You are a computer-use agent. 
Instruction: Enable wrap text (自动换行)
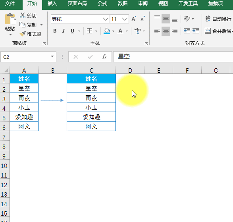click(x=218, y=19)
